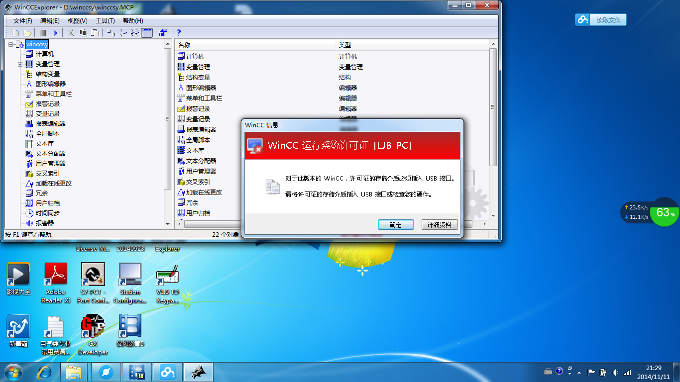Image resolution: width=680 pixels, height=382 pixels.
Task: Click the Adobe Reader XI desktop icon
Action: [x=55, y=283]
